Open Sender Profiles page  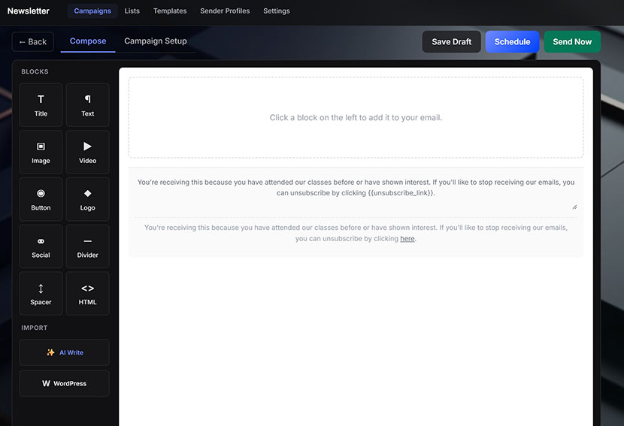(225, 11)
